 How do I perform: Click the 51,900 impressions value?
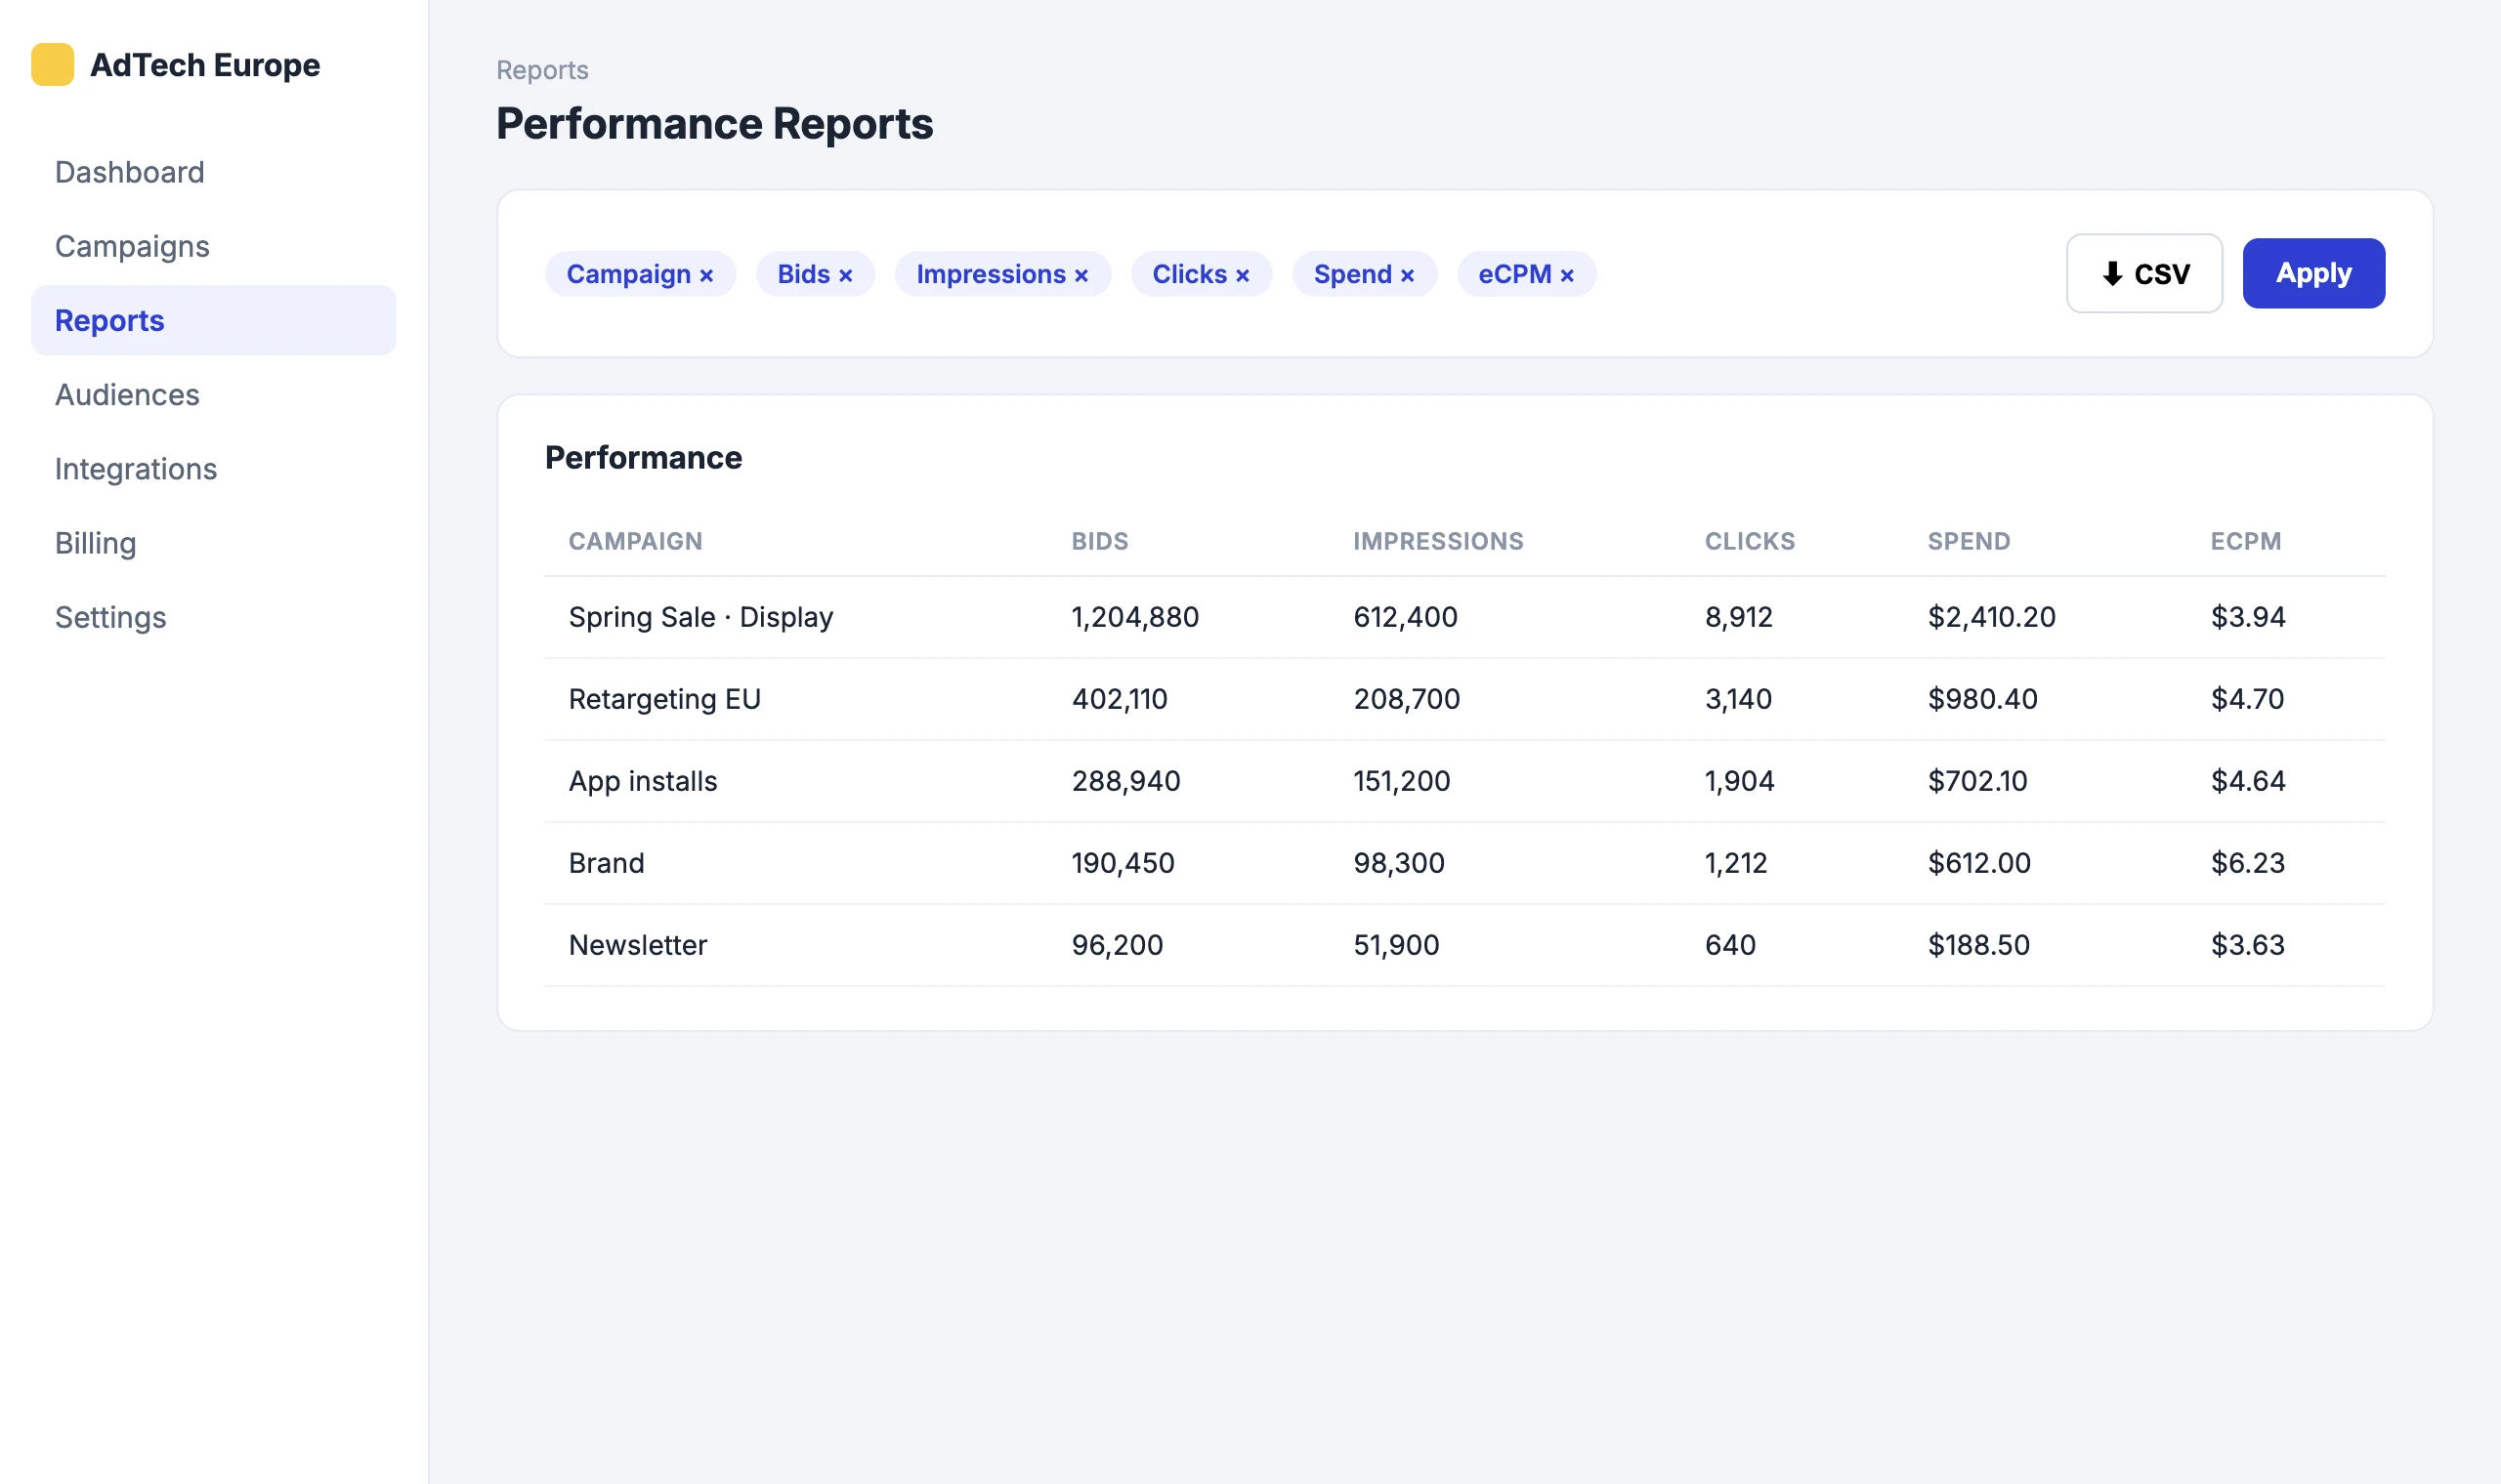[x=1395, y=945]
